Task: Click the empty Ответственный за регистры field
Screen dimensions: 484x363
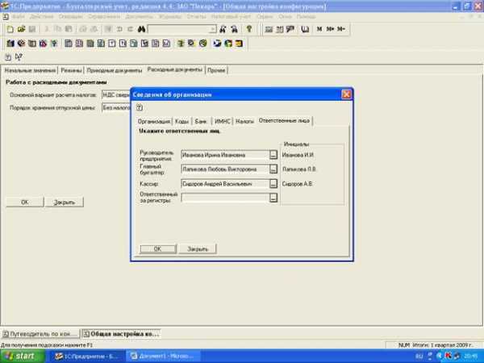Action: point(225,198)
